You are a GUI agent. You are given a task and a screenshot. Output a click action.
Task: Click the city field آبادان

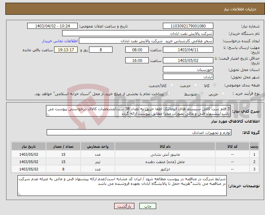click(188, 77)
